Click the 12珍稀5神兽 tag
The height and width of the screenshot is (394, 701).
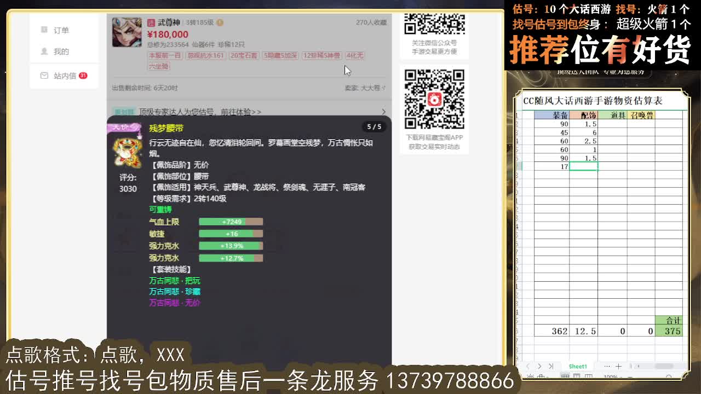pos(321,55)
